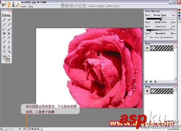181x131 pixels.
Task: Choose white background color view
Action: (27, 129)
